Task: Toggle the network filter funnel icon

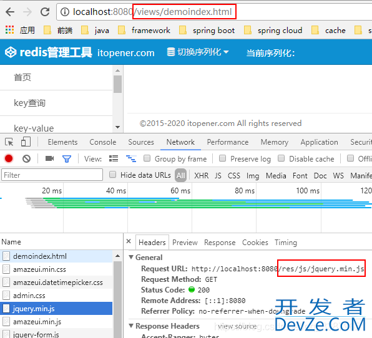Action: click(67, 159)
